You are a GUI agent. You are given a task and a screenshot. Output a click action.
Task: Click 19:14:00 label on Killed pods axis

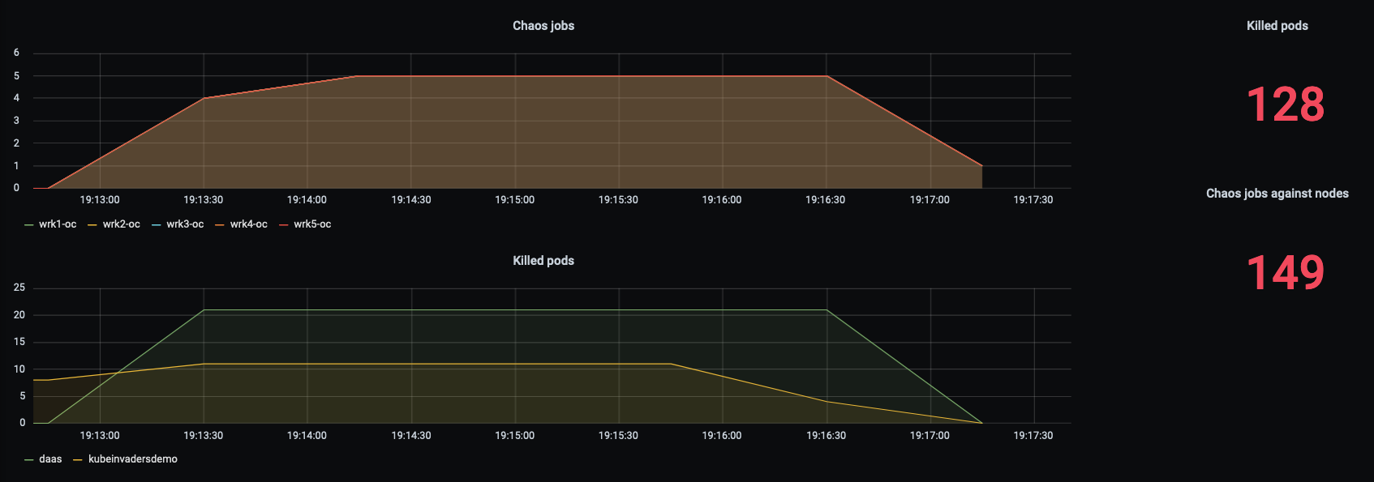(307, 436)
